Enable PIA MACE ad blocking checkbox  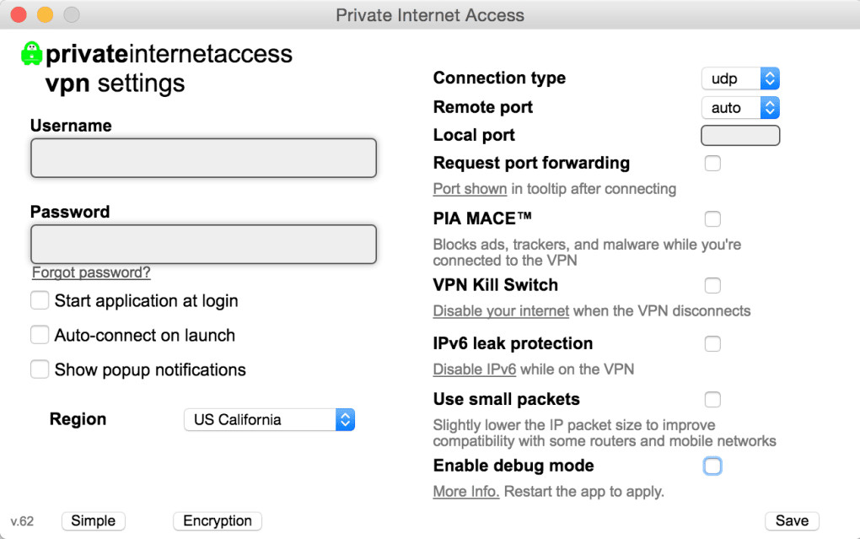712,219
